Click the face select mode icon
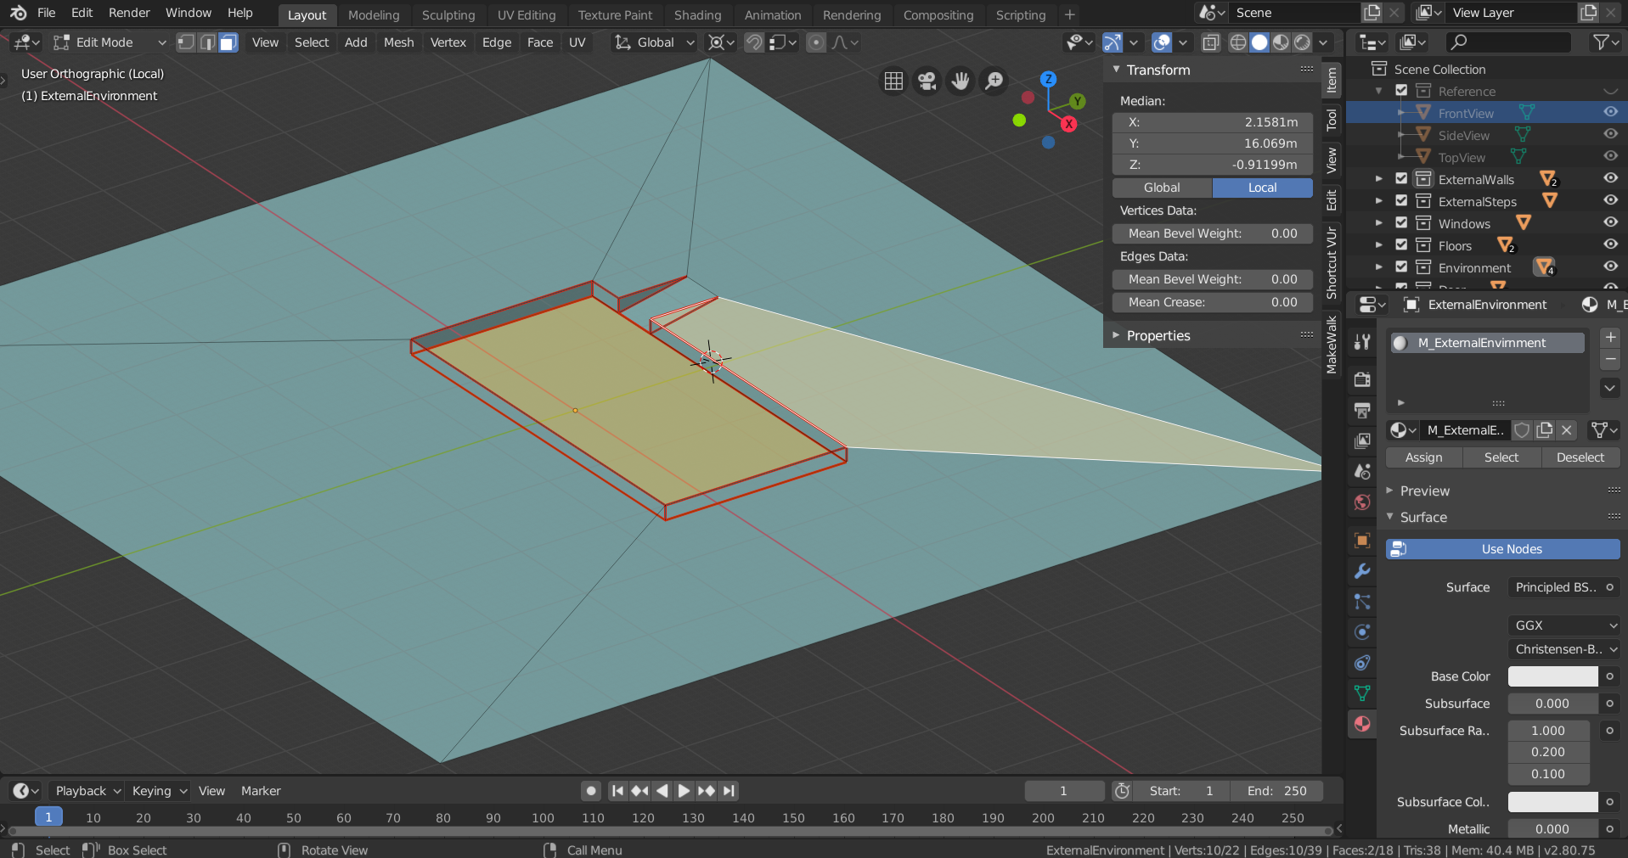The height and width of the screenshot is (858, 1628). [228, 42]
